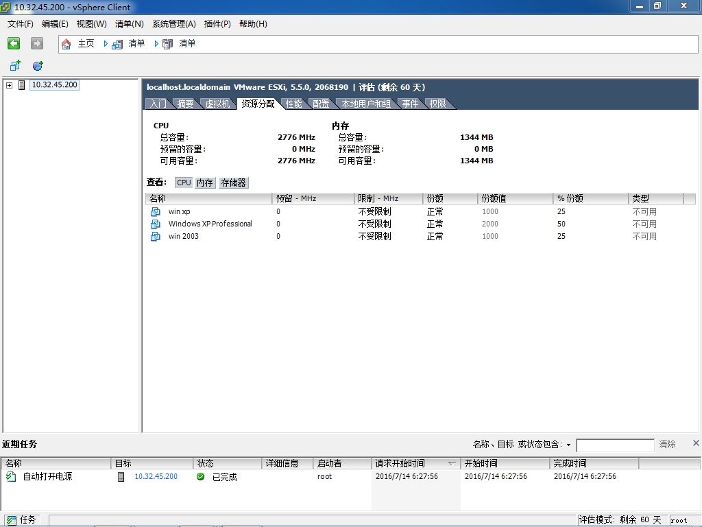Image resolution: width=702 pixels, height=527 pixels.
Task: Click the 10.32.45.200 target link in tasks
Action: click(156, 476)
